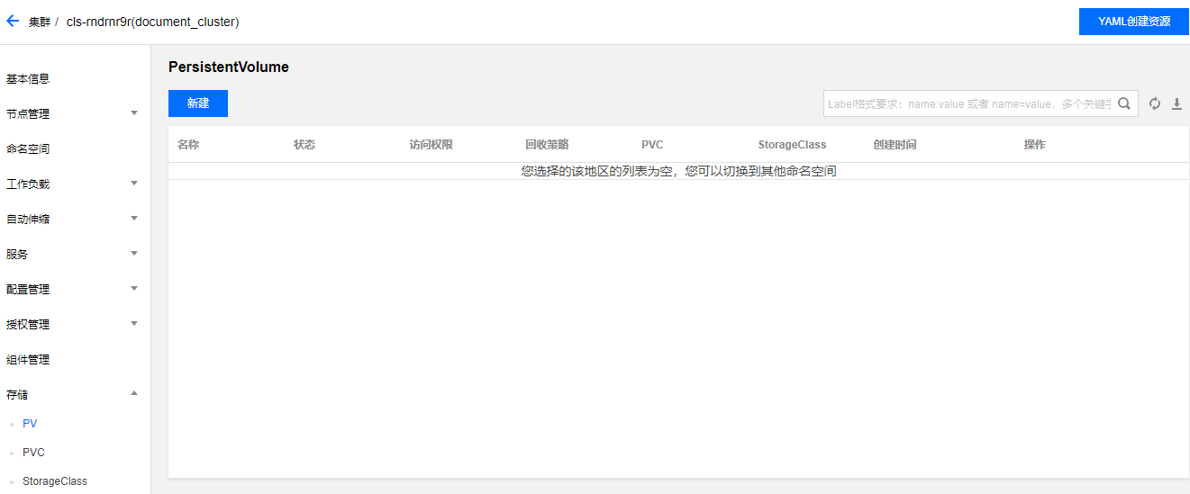Expand the 自动伸缩 section
The height and width of the screenshot is (494, 1190).
(x=134, y=219)
